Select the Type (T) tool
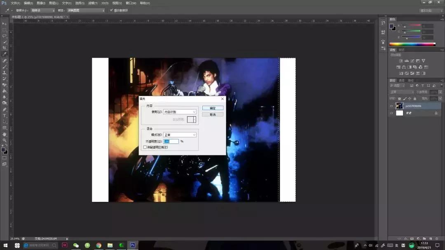Viewport: 445px width, 250px height. (5, 116)
